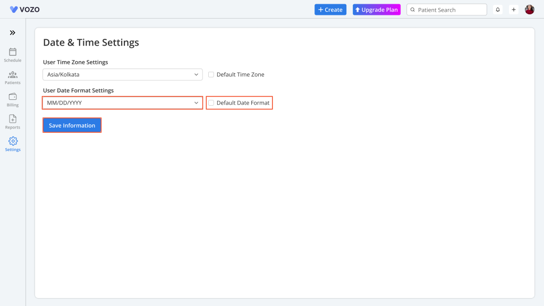Click the Upgrade Plan button
The height and width of the screenshot is (306, 544).
(377, 10)
